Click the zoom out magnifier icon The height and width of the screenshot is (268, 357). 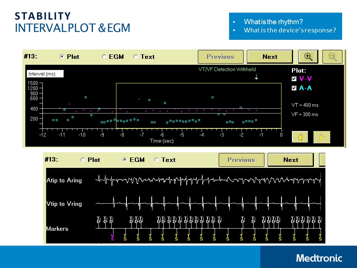(332, 57)
